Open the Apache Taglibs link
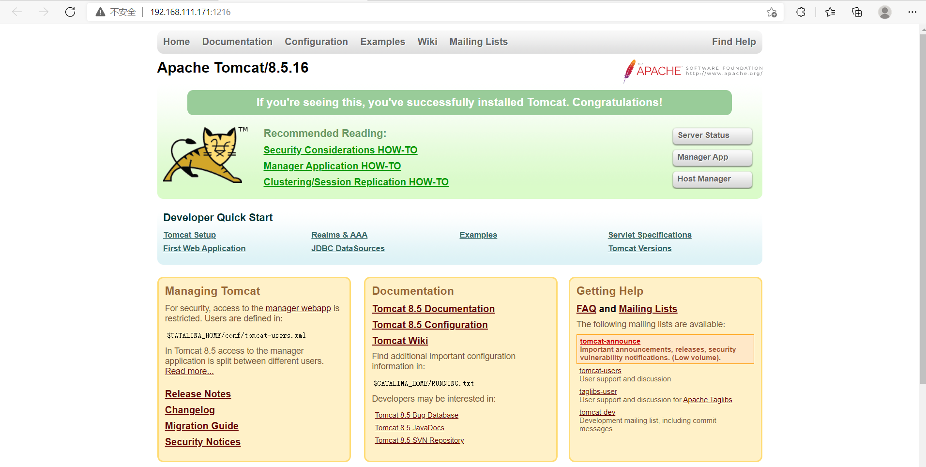 707,400
